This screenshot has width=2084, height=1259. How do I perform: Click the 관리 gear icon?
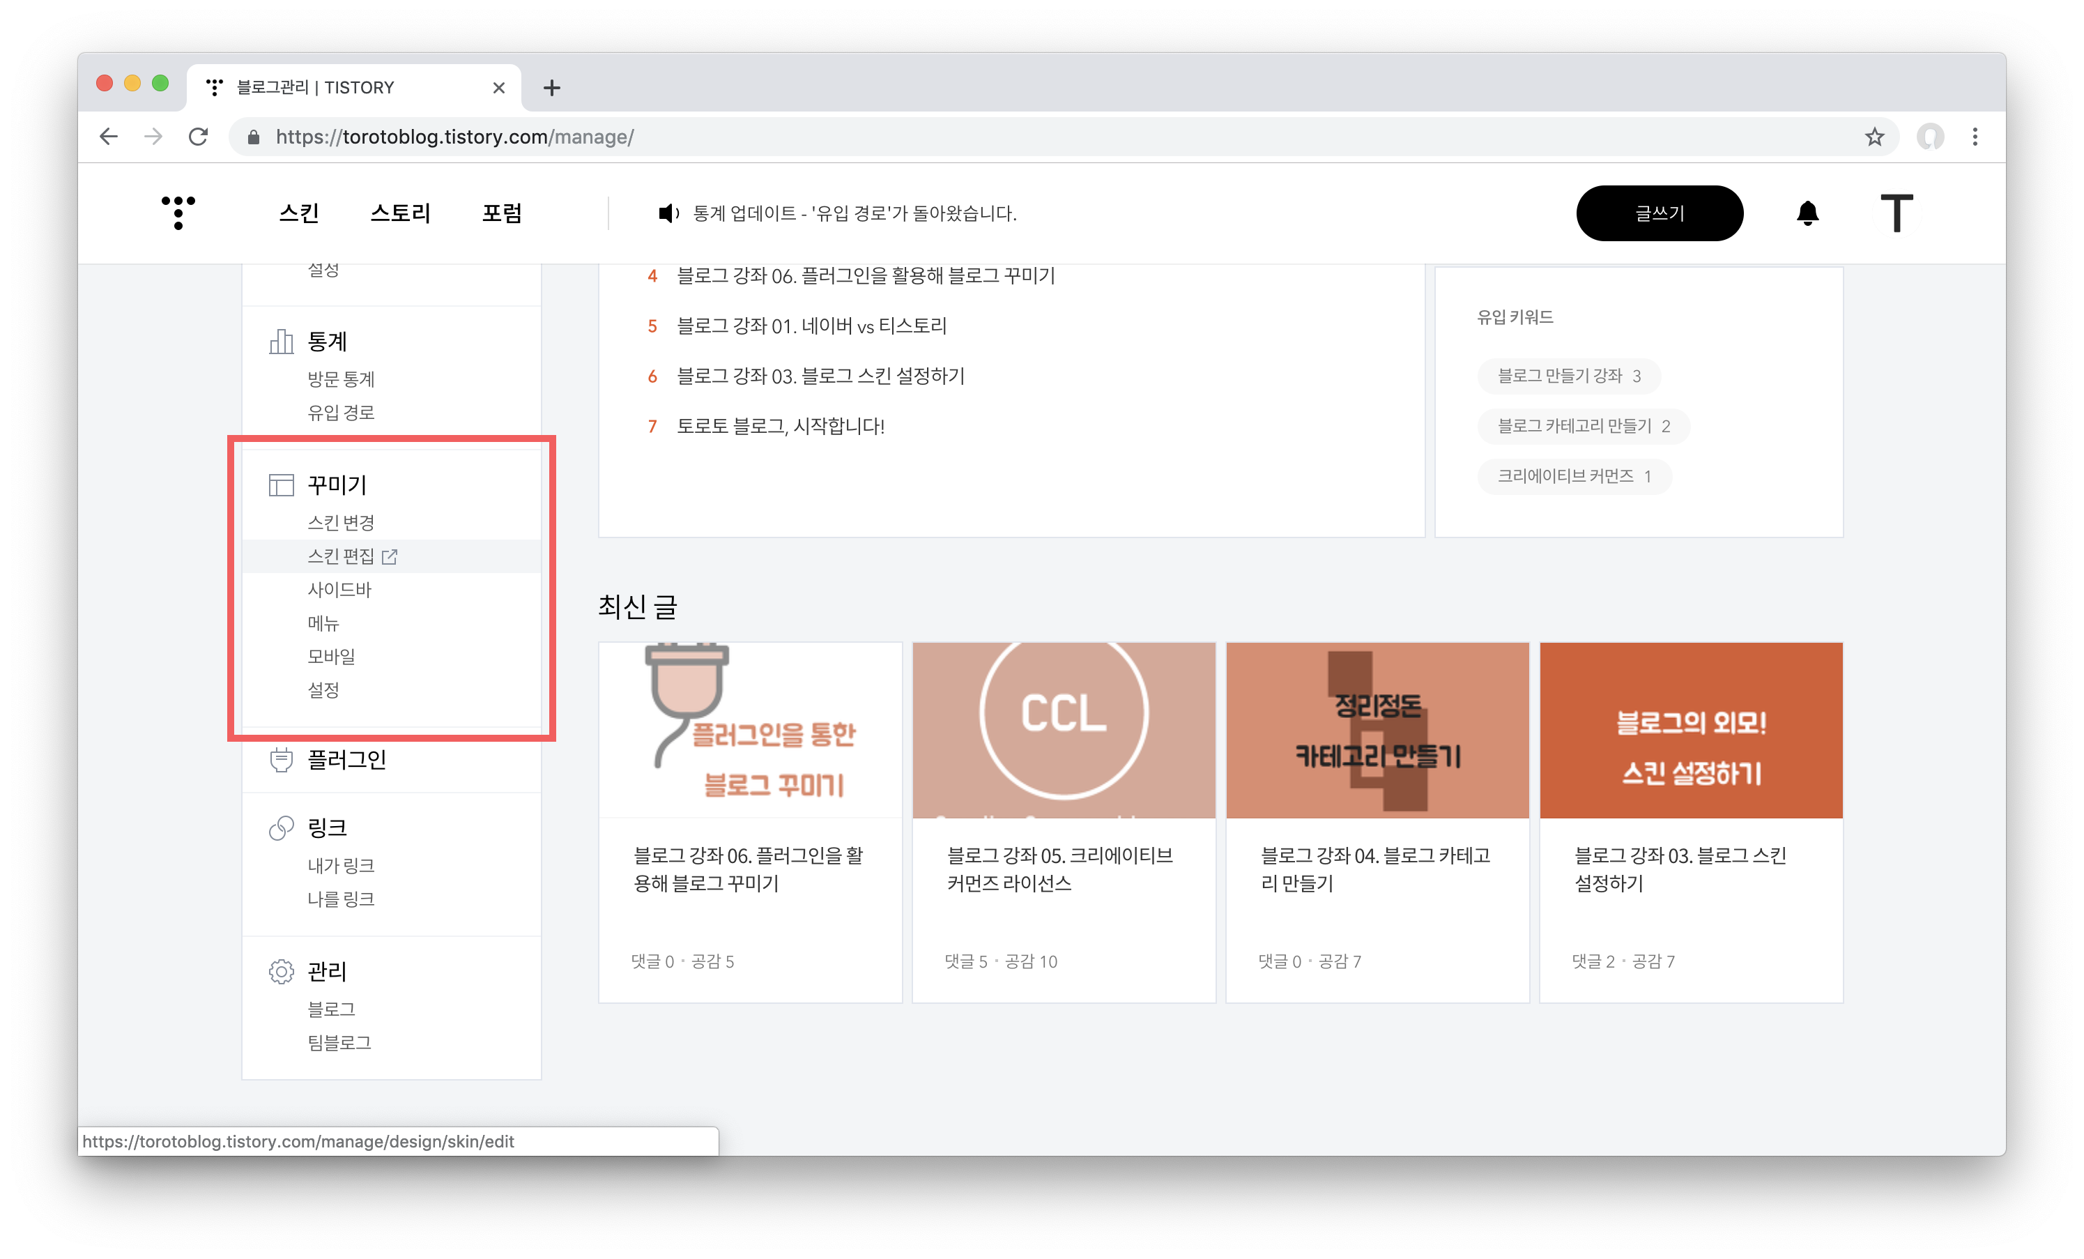click(x=281, y=970)
